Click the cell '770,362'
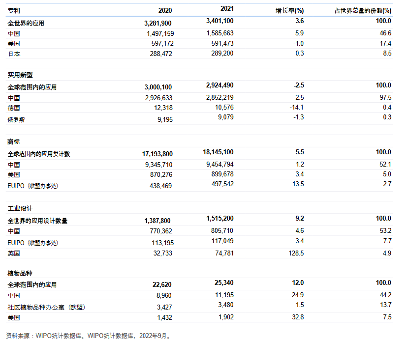408x339 pixels. pos(161,231)
